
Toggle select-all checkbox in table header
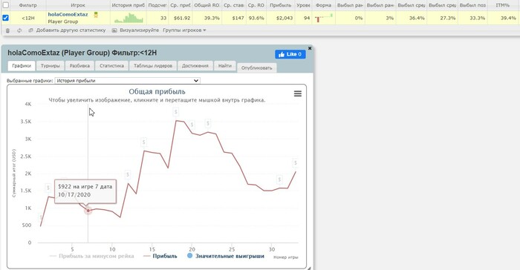tap(6, 5)
